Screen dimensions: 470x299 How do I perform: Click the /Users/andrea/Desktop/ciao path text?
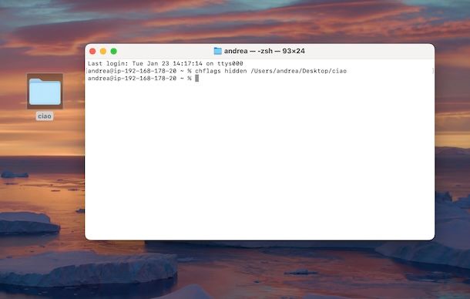pyautogui.click(x=298, y=71)
